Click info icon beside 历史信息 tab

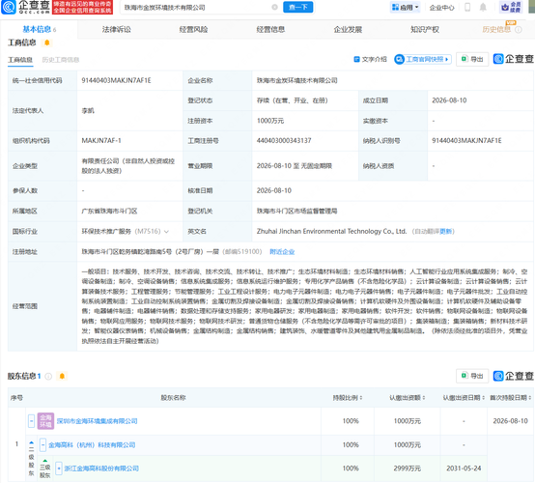tap(518, 30)
